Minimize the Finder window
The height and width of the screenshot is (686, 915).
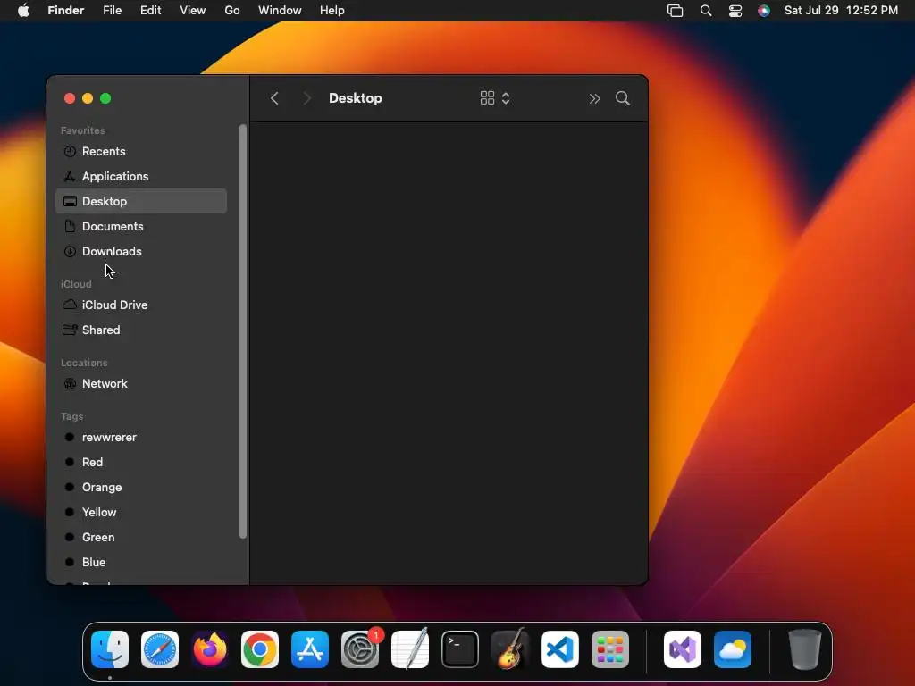tap(88, 98)
